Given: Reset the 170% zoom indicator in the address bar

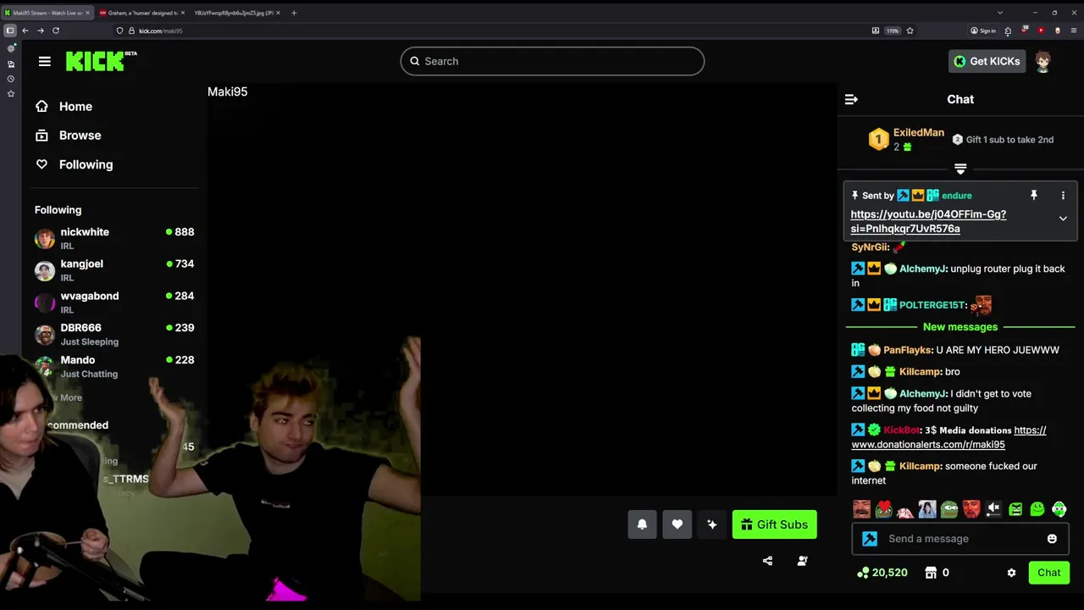Looking at the screenshot, I should pyautogui.click(x=893, y=30).
